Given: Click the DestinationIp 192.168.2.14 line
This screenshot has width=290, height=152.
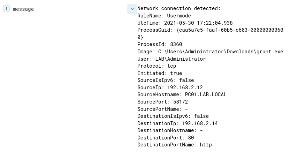Looking at the screenshot, I should 177,123.
